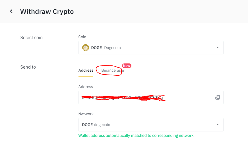This screenshot has width=248, height=149.
Task: Click the green wallet address matched message
Action: (x=136, y=136)
